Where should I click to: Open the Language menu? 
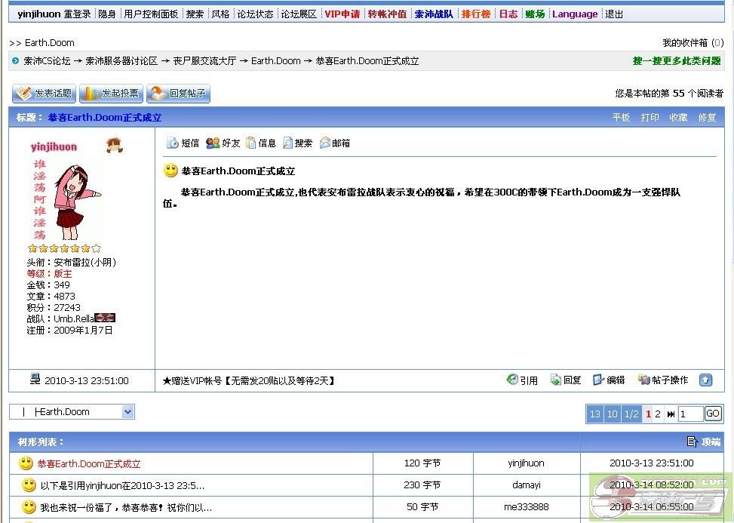coord(575,14)
